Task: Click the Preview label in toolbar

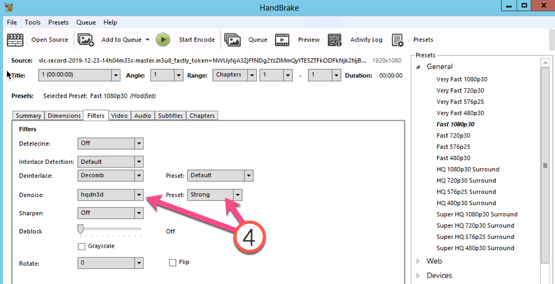Action: (x=309, y=40)
